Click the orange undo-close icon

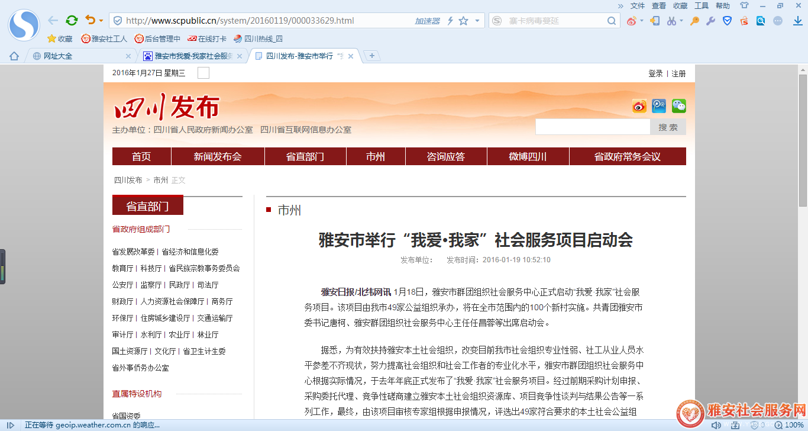pyautogui.click(x=90, y=20)
